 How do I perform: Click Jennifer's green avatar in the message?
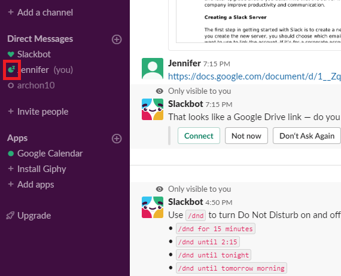pyautogui.click(x=153, y=69)
